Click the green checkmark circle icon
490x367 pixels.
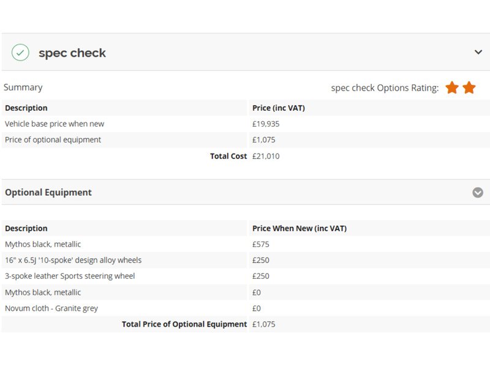coord(20,53)
